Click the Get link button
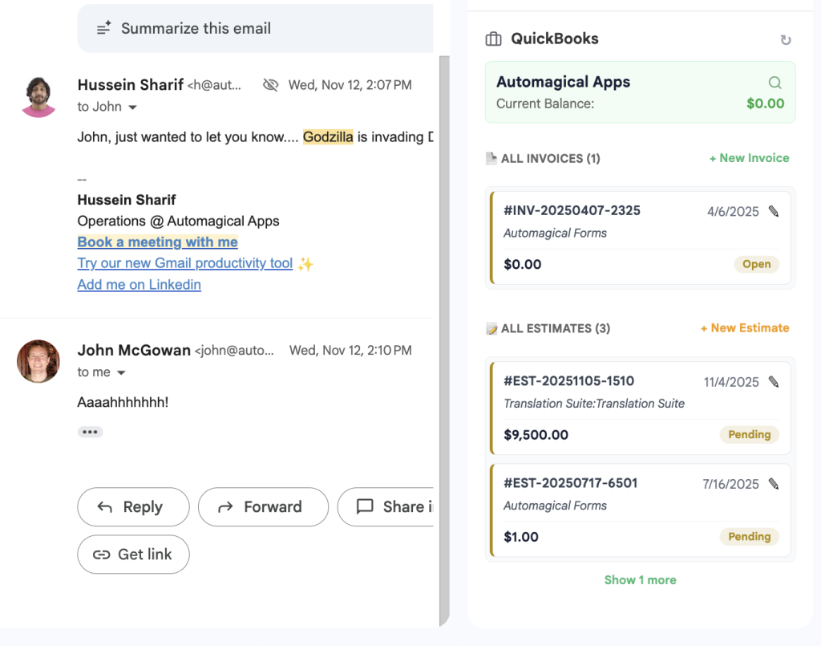 (x=133, y=555)
